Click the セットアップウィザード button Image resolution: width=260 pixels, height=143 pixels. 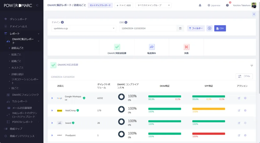click(100, 5)
